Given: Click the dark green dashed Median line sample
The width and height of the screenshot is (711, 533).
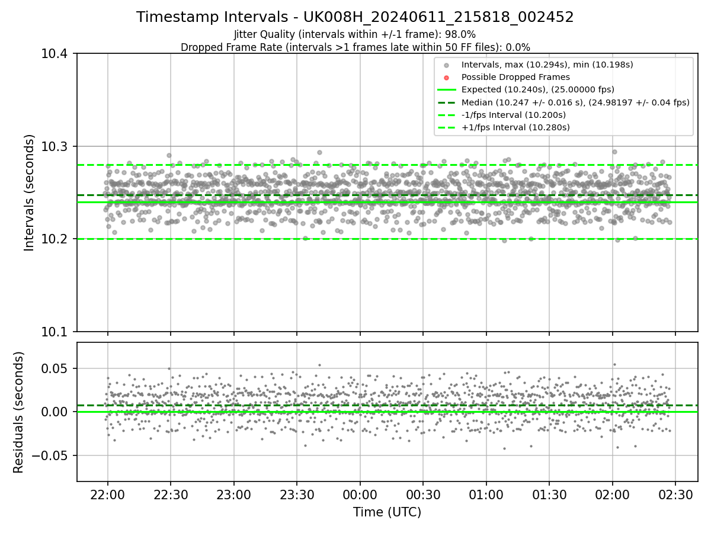Looking at the screenshot, I should tap(446, 102).
